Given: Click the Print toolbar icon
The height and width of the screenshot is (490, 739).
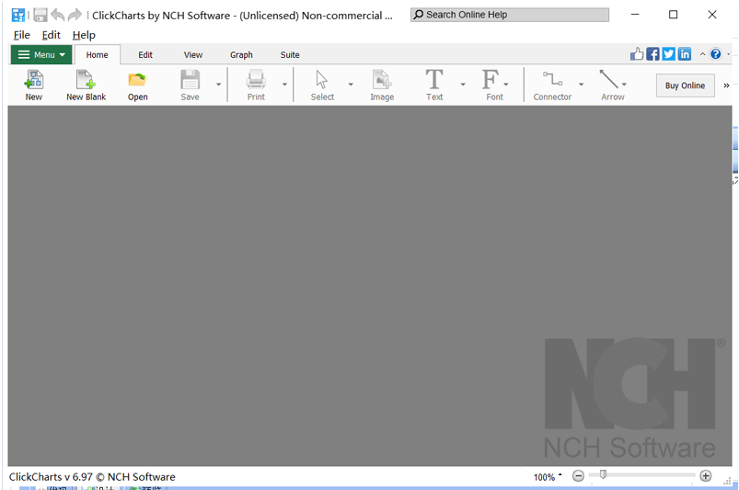Looking at the screenshot, I should tap(256, 80).
